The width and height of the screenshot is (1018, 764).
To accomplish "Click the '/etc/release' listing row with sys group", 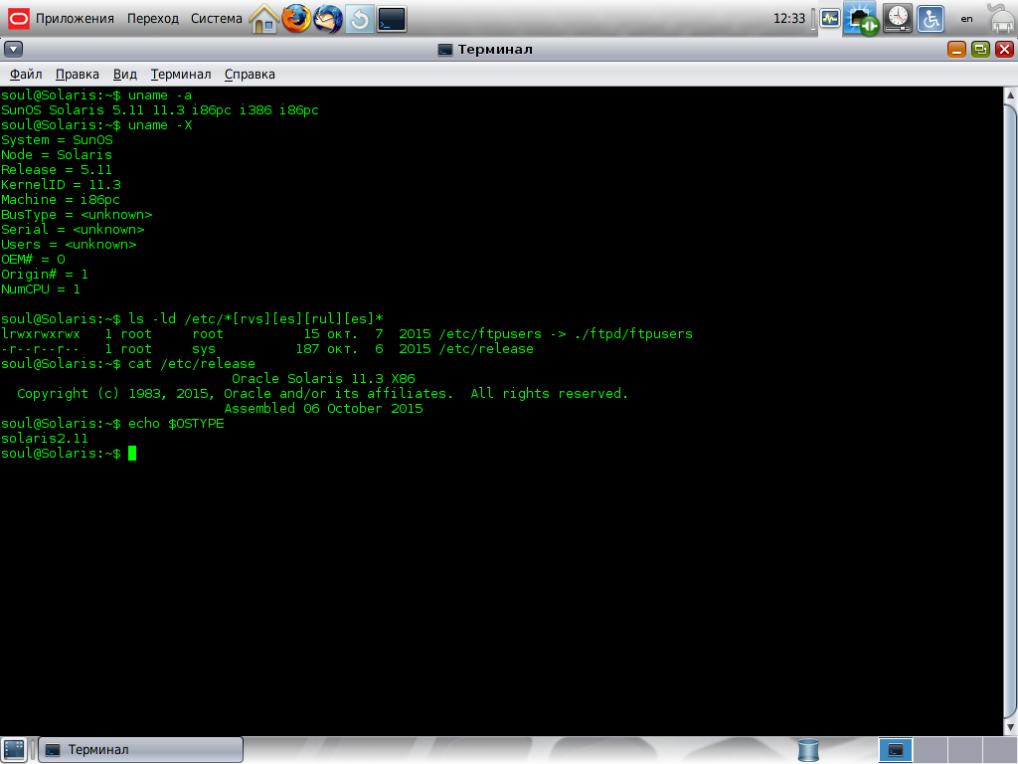I will click(x=266, y=349).
